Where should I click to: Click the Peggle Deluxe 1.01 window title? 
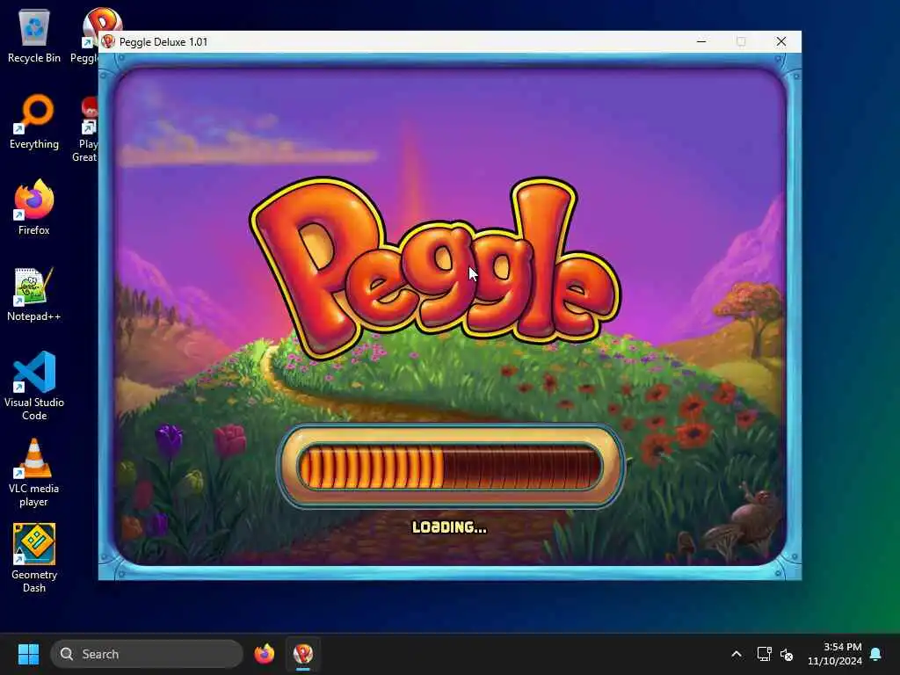click(163, 42)
